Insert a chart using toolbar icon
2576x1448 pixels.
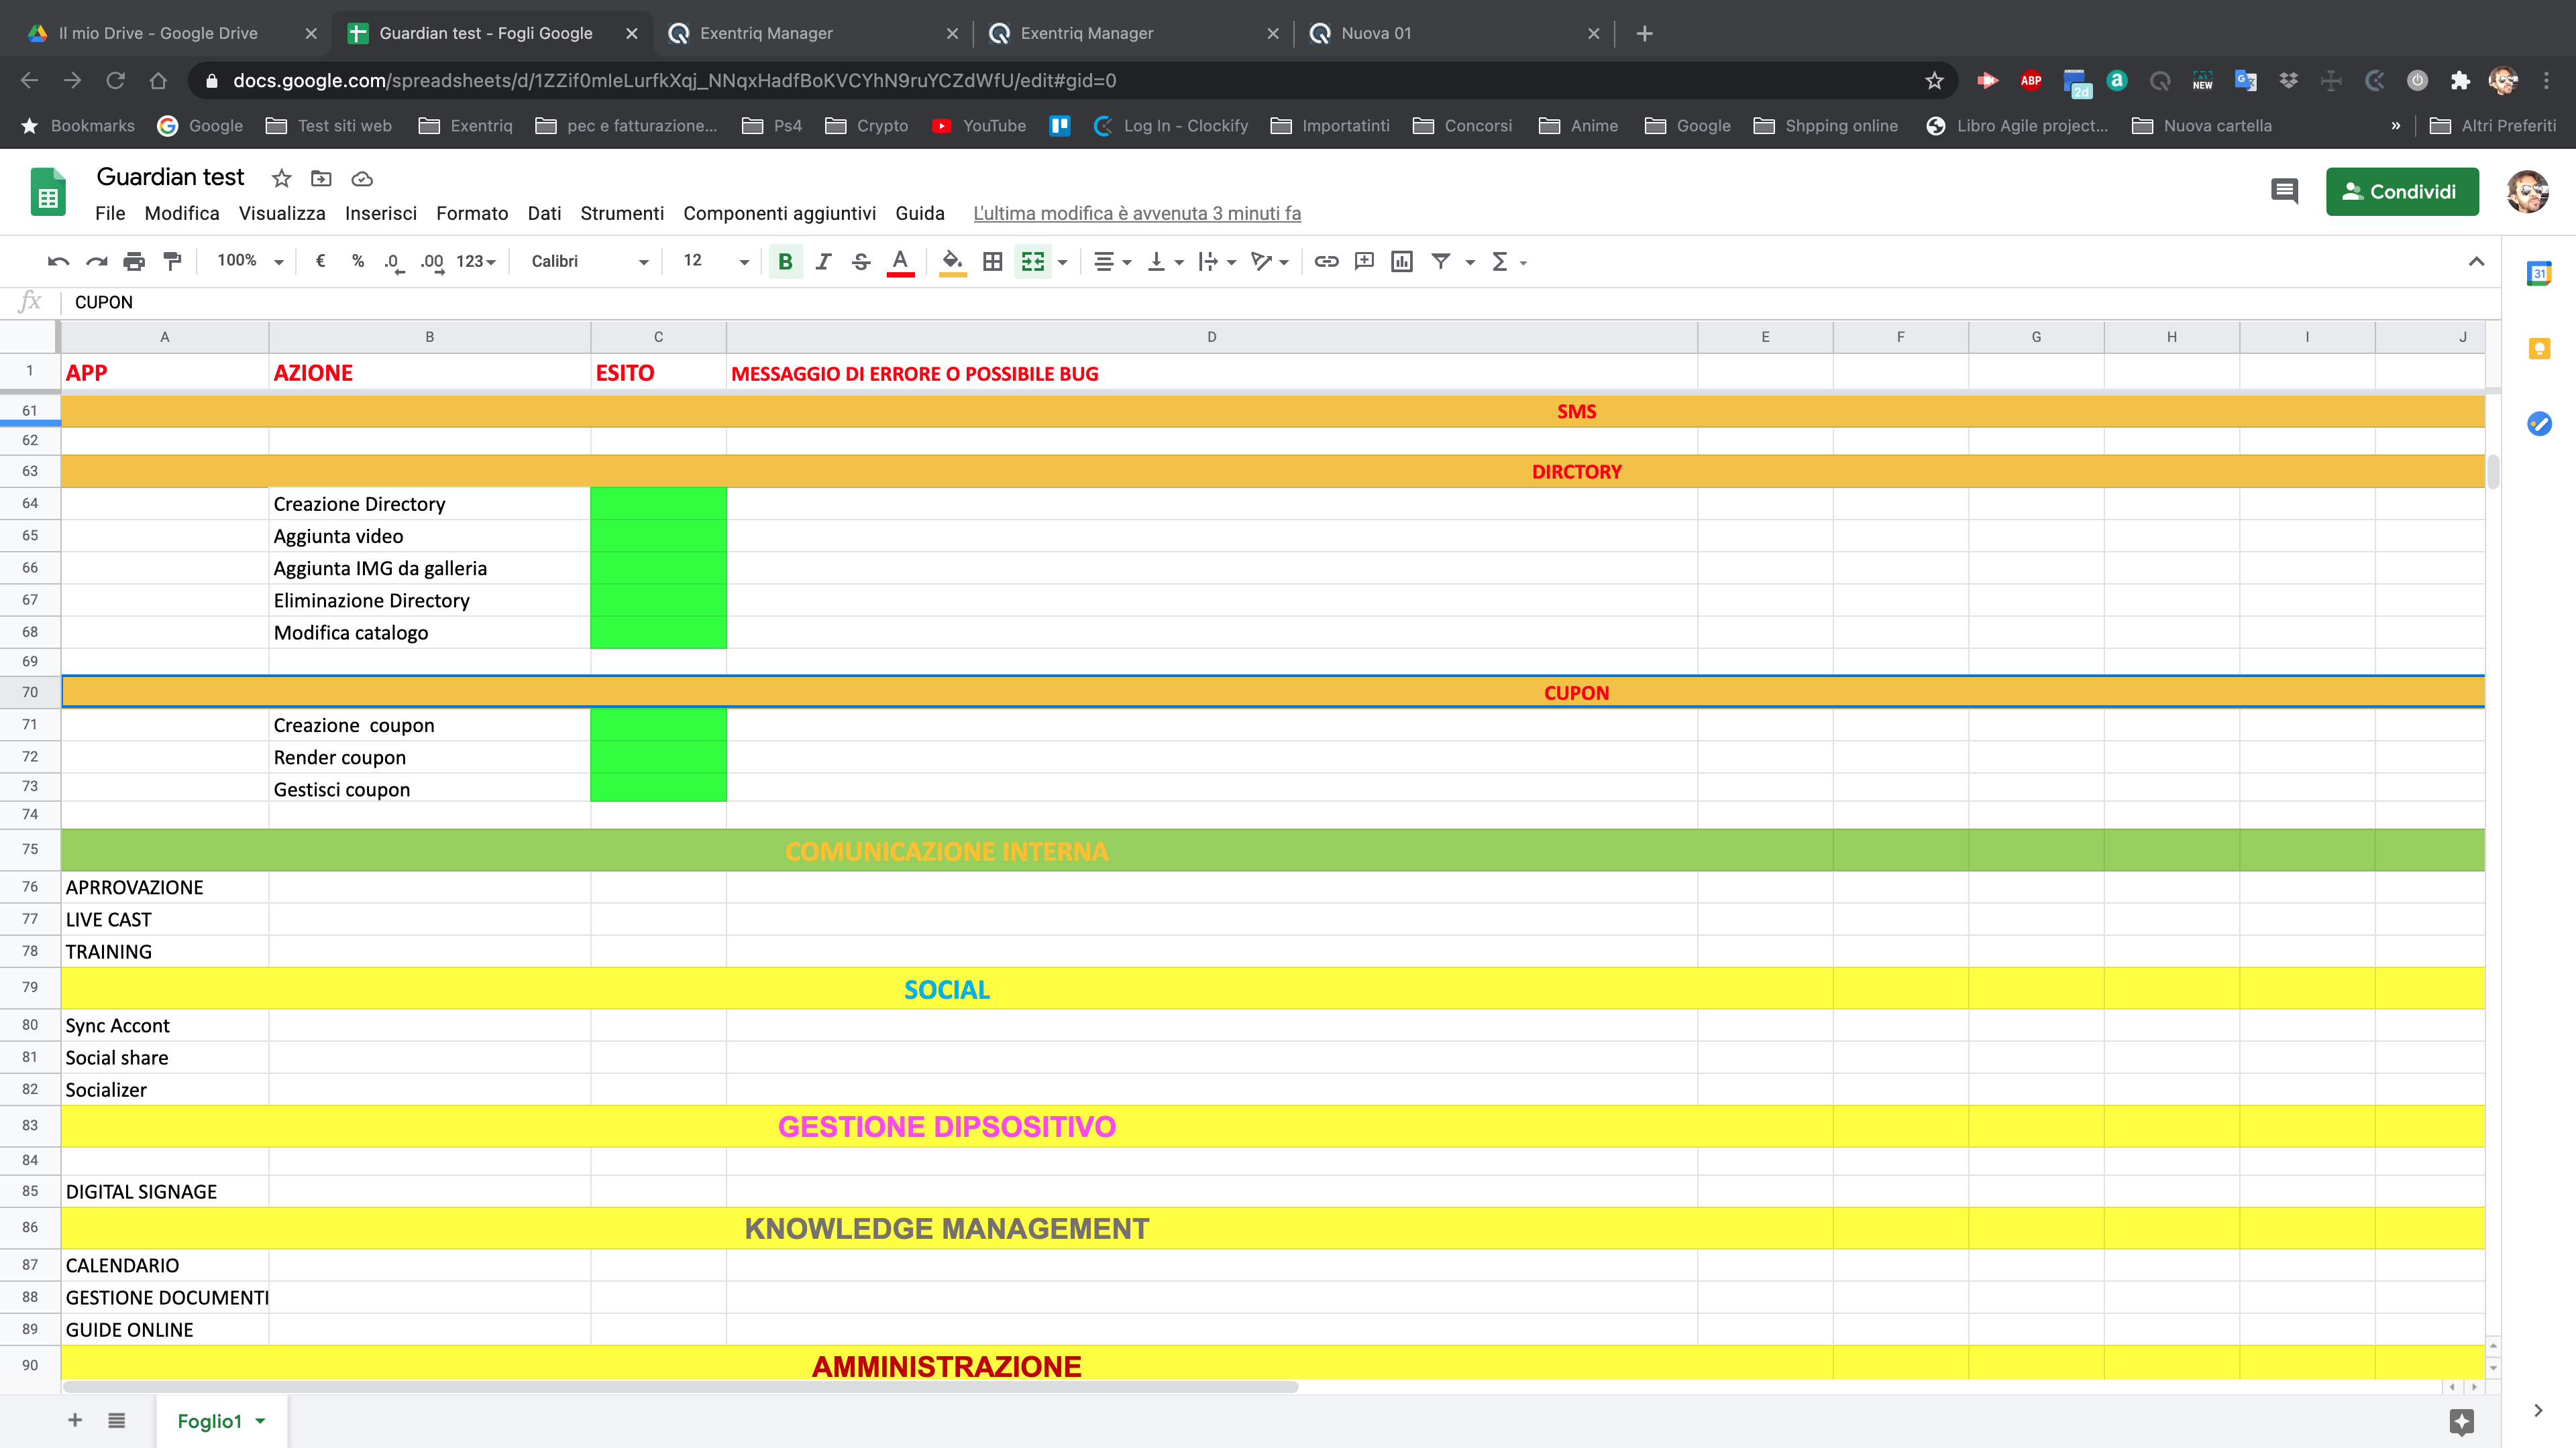[x=1402, y=261]
